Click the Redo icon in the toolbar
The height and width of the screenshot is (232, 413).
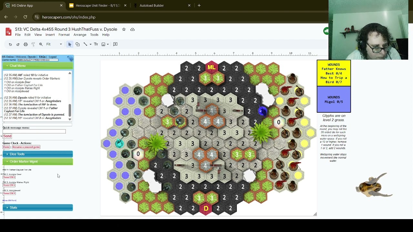pyautogui.click(x=18, y=44)
